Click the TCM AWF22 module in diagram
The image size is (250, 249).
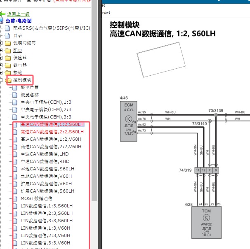(206, 222)
